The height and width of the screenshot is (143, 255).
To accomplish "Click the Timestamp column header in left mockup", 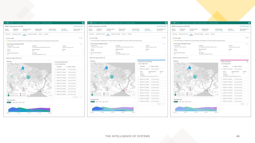I will 59,67.
